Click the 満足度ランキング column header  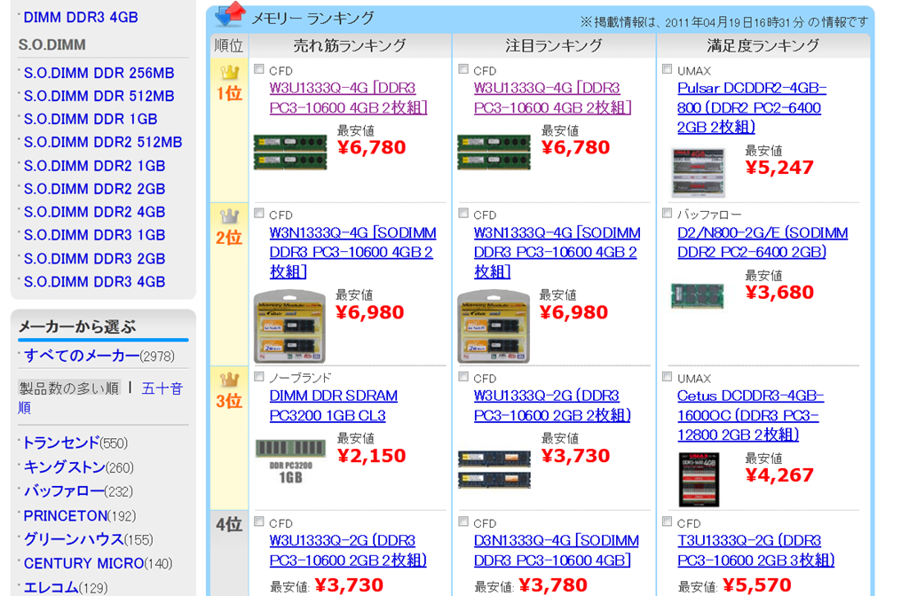[x=763, y=46]
